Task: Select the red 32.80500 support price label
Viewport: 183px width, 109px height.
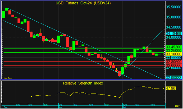Action: 173,61
